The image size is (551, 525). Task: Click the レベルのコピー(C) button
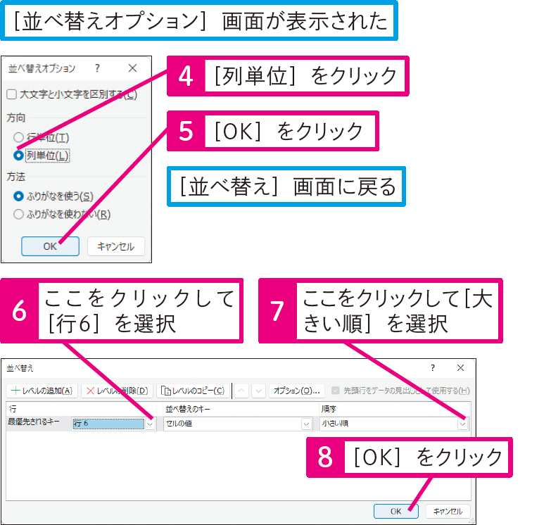(193, 391)
